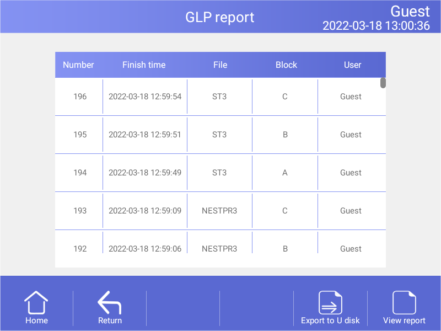Click the Block column header

(x=286, y=65)
